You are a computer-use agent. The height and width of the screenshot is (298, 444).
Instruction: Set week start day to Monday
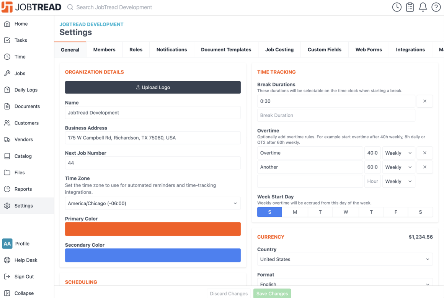(295, 212)
